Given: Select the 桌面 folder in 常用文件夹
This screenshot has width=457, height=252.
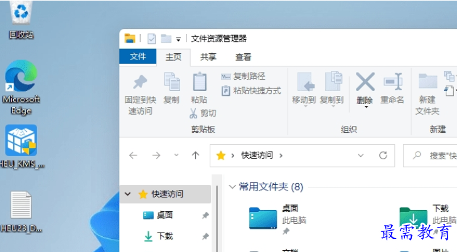Looking at the screenshot, I should 277,220.
